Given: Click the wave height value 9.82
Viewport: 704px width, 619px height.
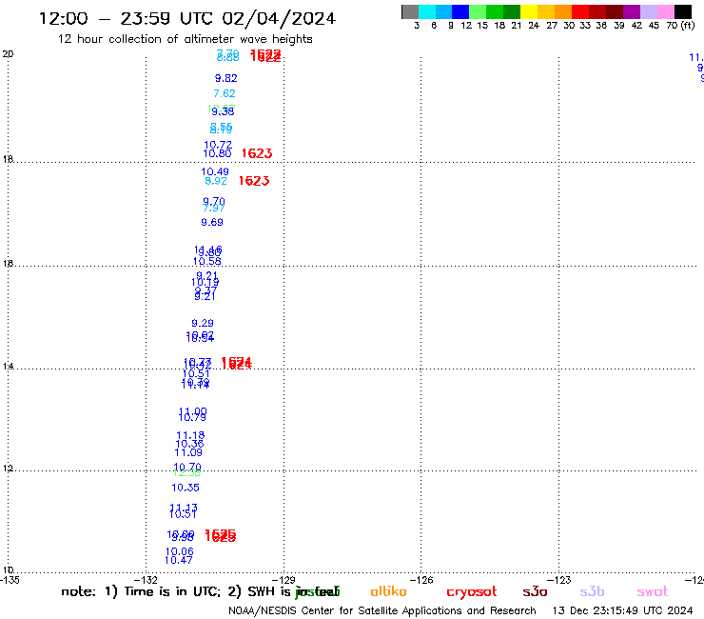Looking at the screenshot, I should pyautogui.click(x=225, y=78).
